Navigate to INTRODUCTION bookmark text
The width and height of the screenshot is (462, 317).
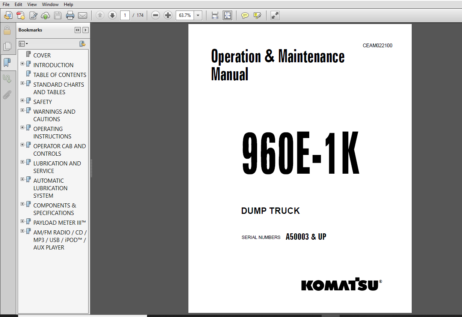pyautogui.click(x=53, y=65)
